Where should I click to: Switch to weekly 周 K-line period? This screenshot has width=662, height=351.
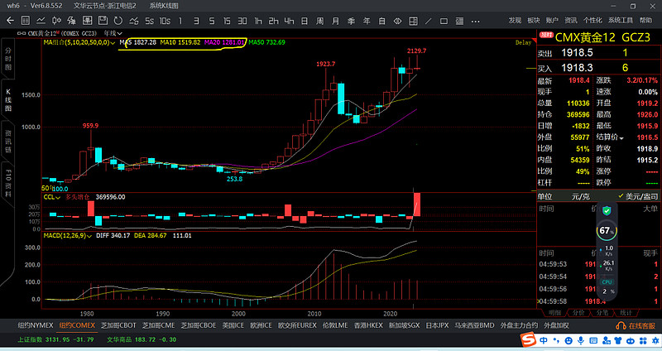coord(320,21)
